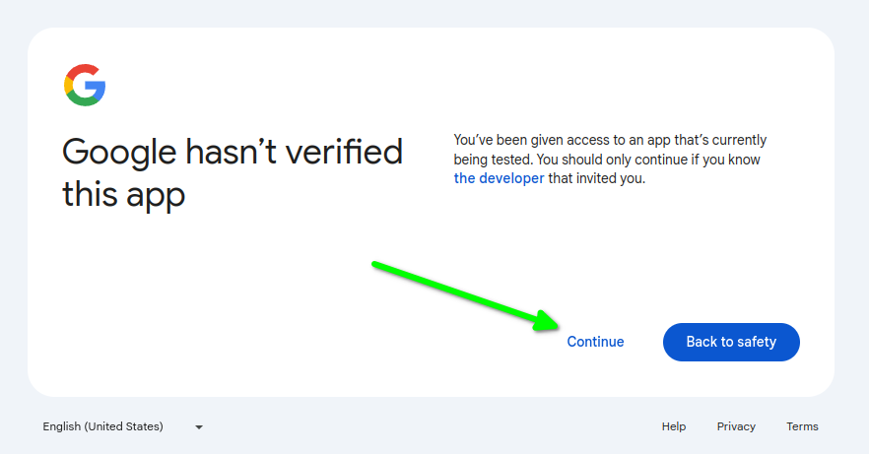Click the "this app" heading line
The height and width of the screenshot is (454, 869).
click(123, 195)
